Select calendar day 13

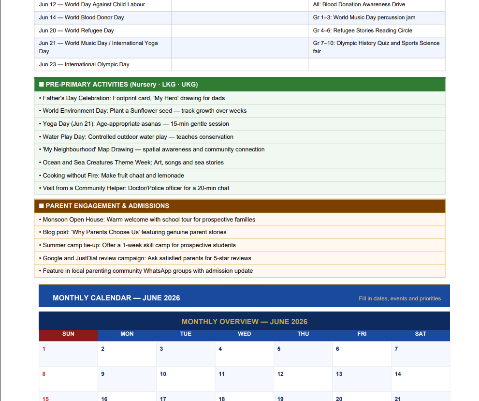pyautogui.click(x=362, y=379)
